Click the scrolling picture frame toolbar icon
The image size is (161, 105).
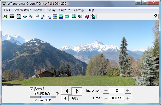click(x=19, y=16)
